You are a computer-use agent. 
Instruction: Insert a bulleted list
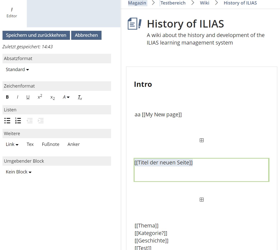(7, 121)
